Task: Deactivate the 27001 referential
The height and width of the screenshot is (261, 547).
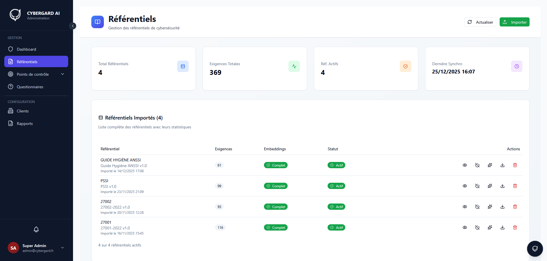Action: (477, 227)
